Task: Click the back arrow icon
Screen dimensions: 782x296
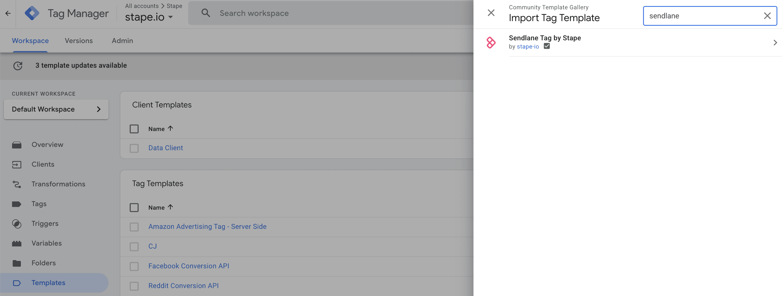Action: pos(8,13)
